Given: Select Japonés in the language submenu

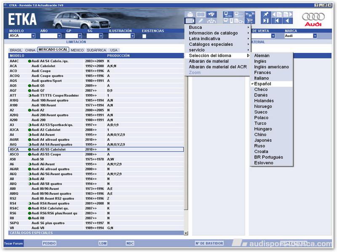Looking at the screenshot, I should pyautogui.click(x=271, y=140).
